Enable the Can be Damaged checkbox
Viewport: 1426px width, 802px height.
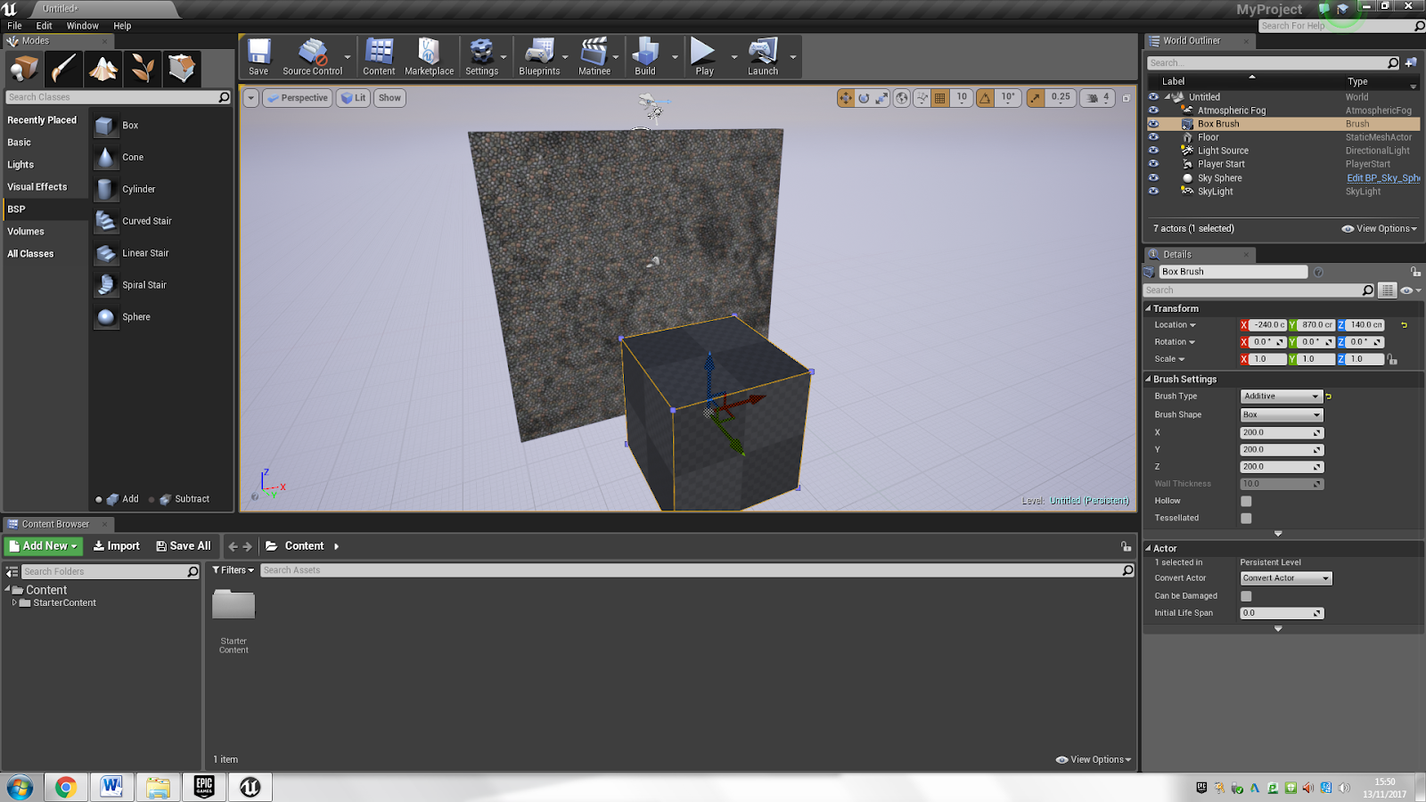coord(1246,596)
